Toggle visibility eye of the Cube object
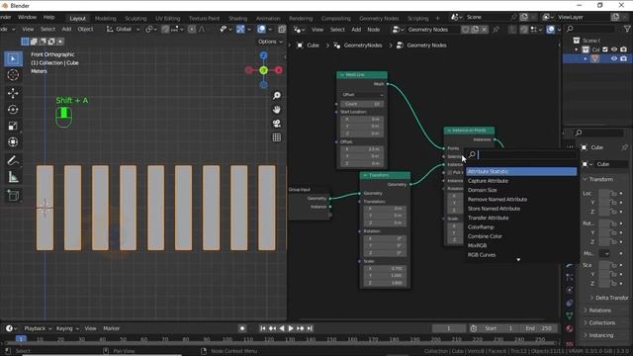633x356 pixels. (x=614, y=58)
